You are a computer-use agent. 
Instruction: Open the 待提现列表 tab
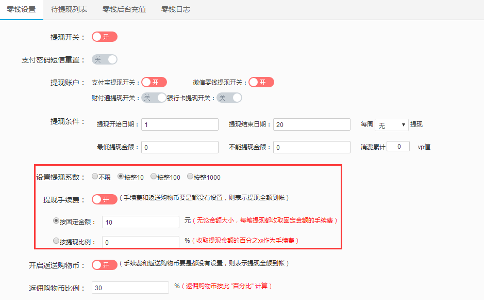[69, 10]
